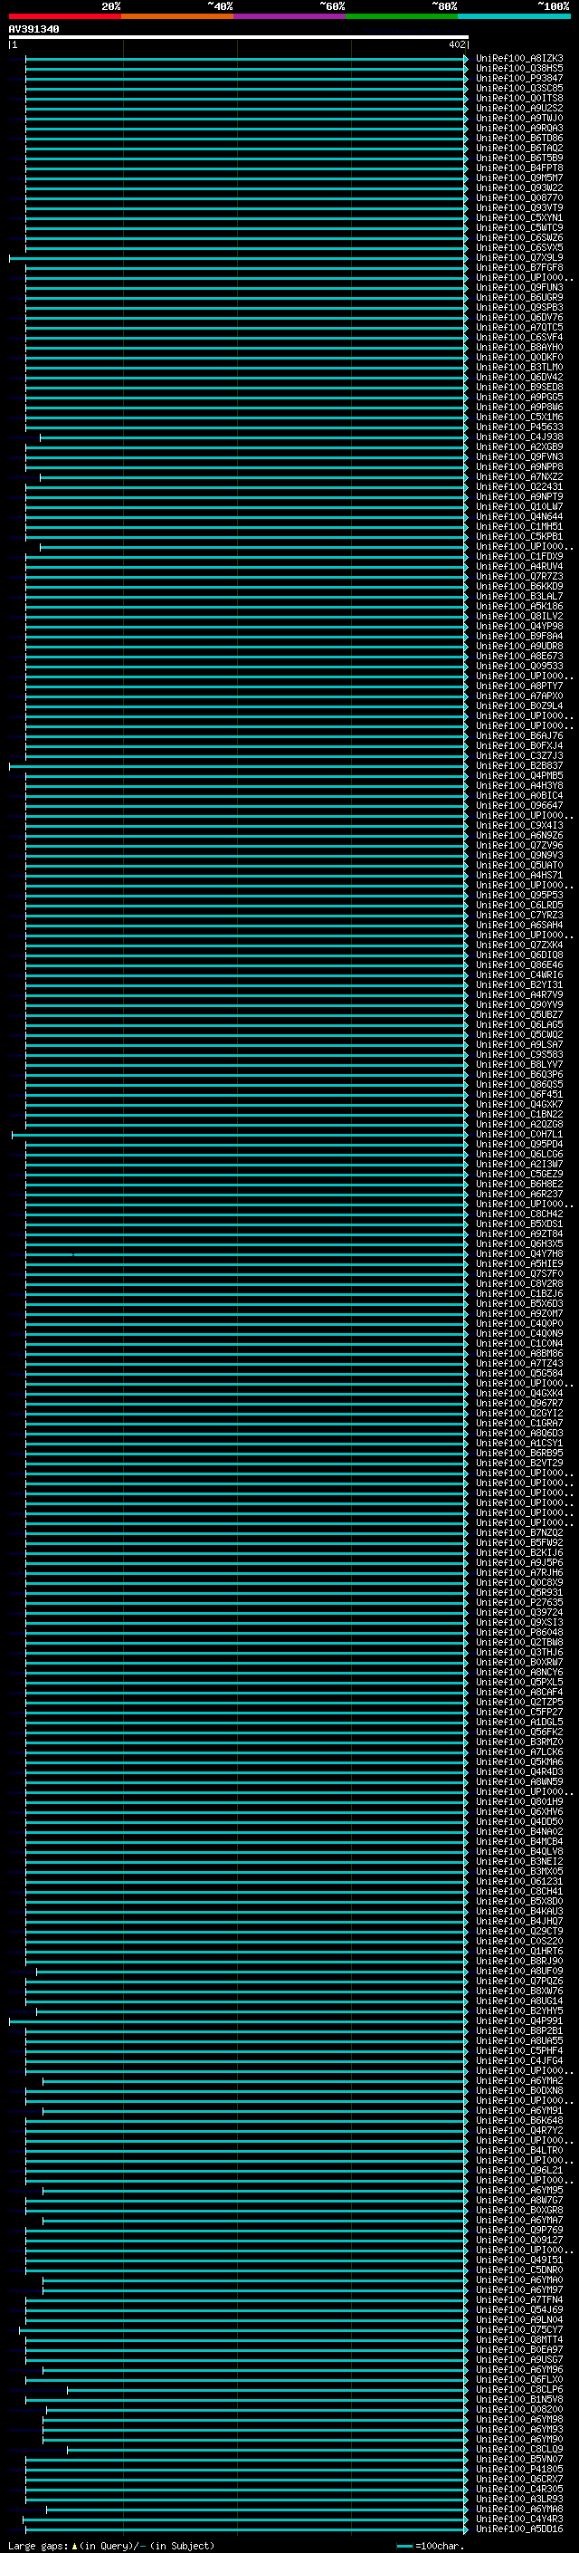Select hit UniRef100_C1BZJ6
The height and width of the screenshot is (2553, 579).
pyautogui.click(x=519, y=1293)
